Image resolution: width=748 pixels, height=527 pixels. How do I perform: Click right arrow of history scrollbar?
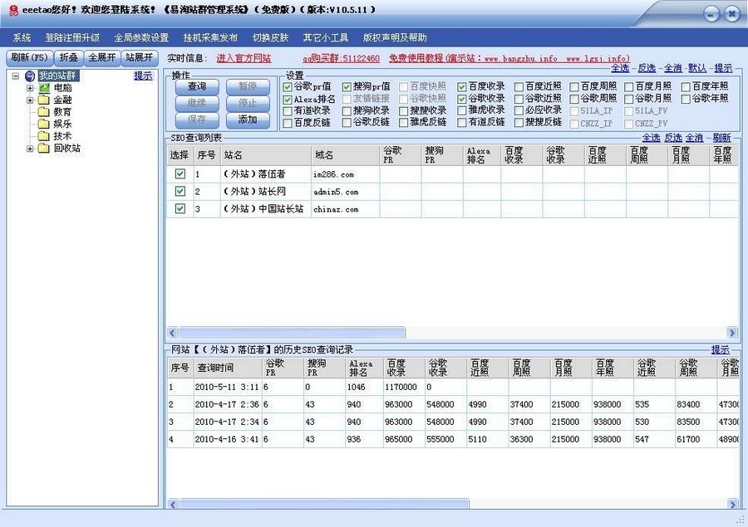pyautogui.click(x=731, y=504)
